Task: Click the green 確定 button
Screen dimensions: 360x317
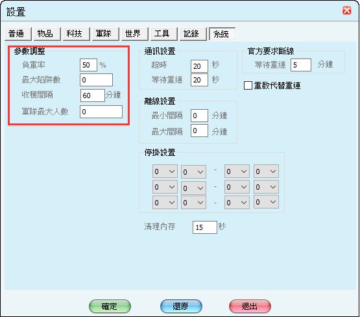Action: [110, 306]
